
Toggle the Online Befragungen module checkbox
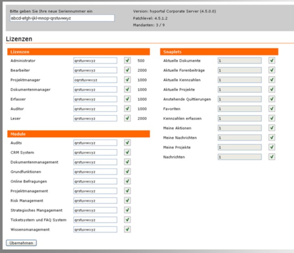click(x=127, y=181)
